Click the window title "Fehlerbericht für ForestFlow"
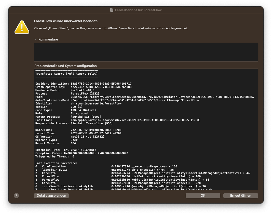 [138, 10]
